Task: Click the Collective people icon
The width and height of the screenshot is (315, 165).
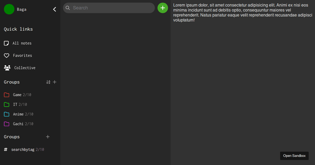Action: point(7,68)
